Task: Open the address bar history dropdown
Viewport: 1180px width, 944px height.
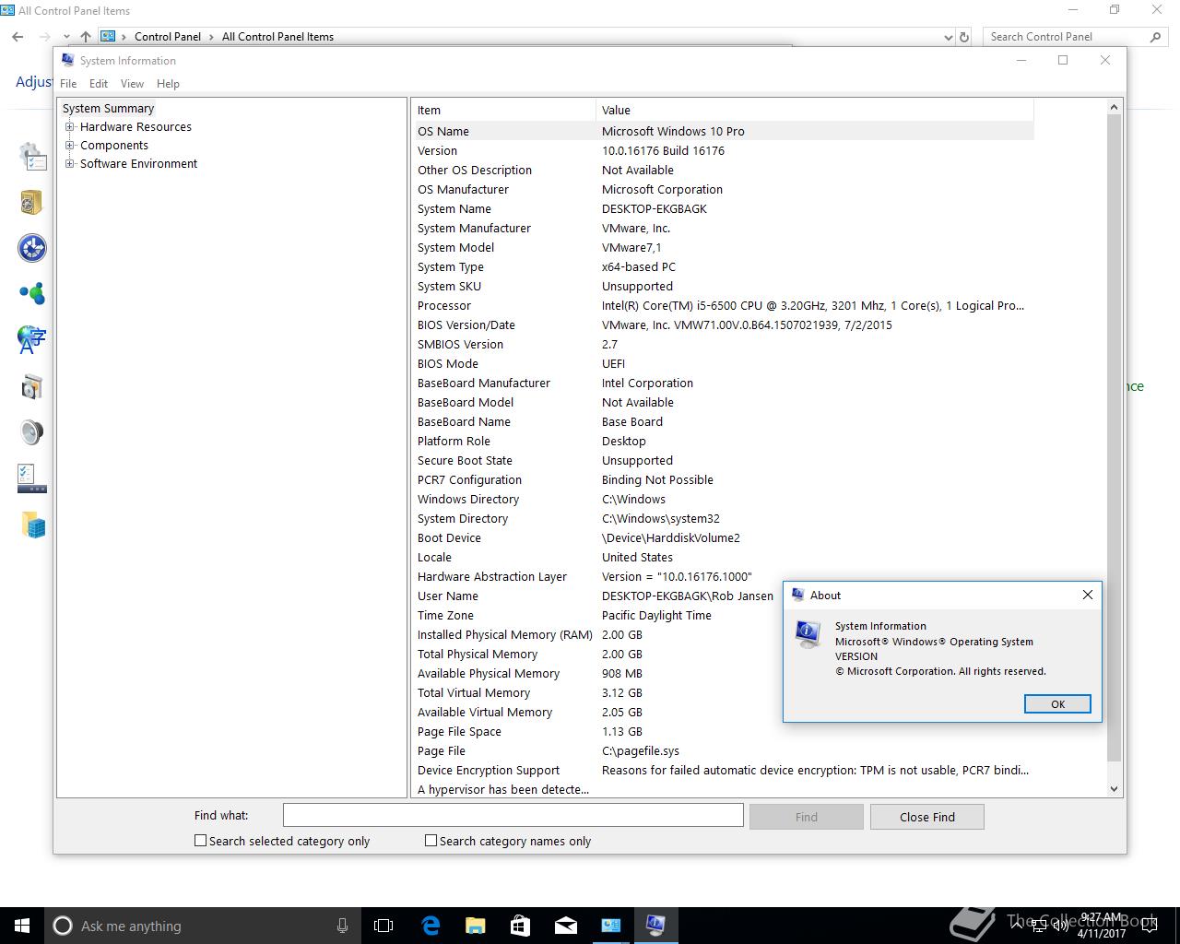Action: point(949,37)
